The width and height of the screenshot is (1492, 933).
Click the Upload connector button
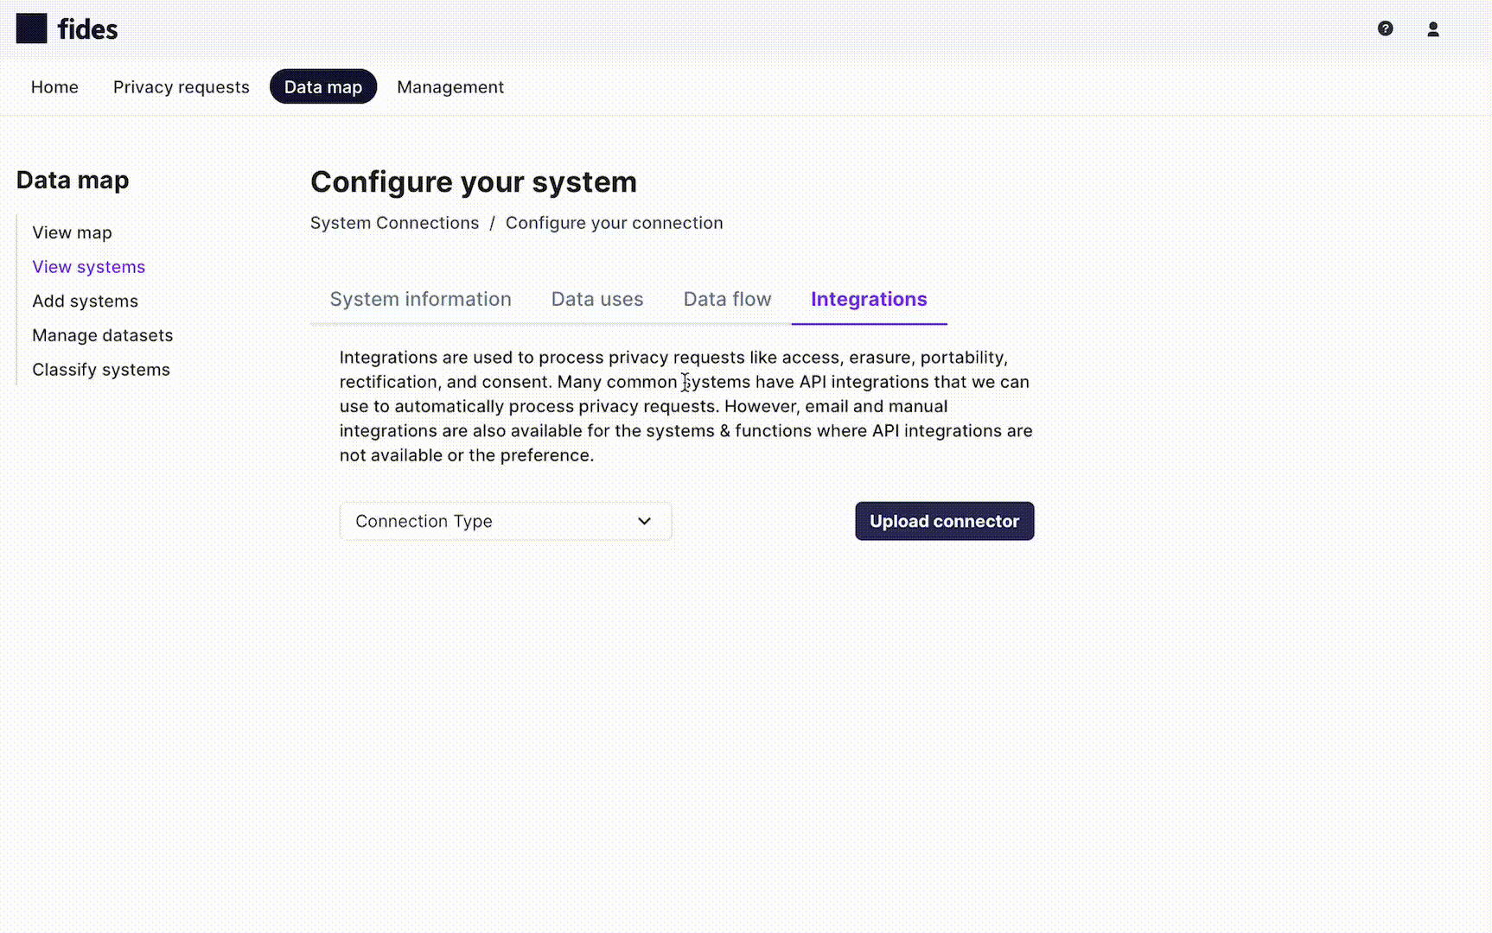point(944,521)
